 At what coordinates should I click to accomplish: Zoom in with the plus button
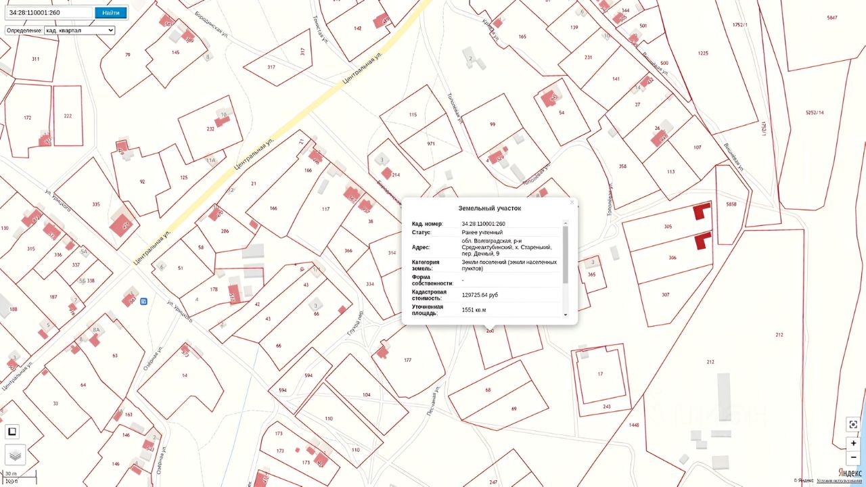point(854,443)
